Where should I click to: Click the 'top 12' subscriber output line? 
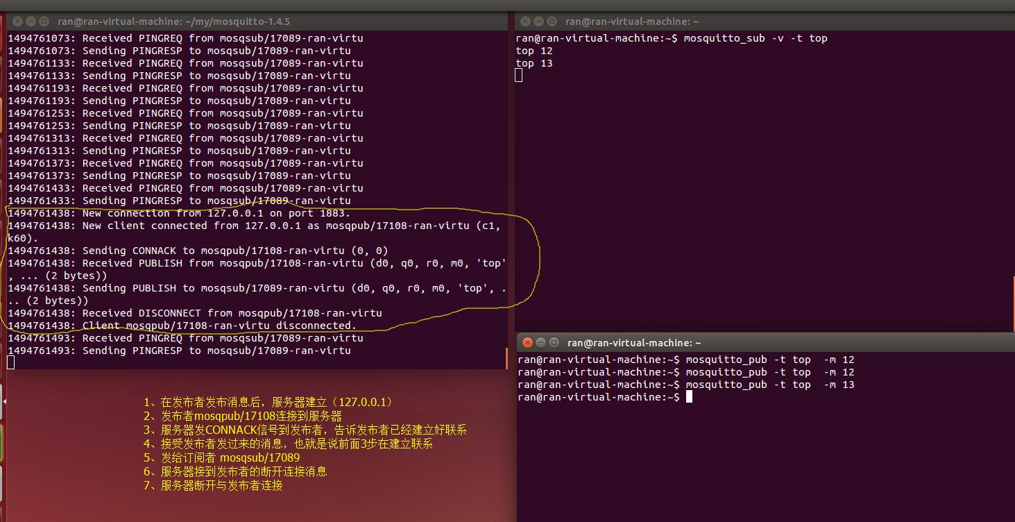click(x=534, y=51)
